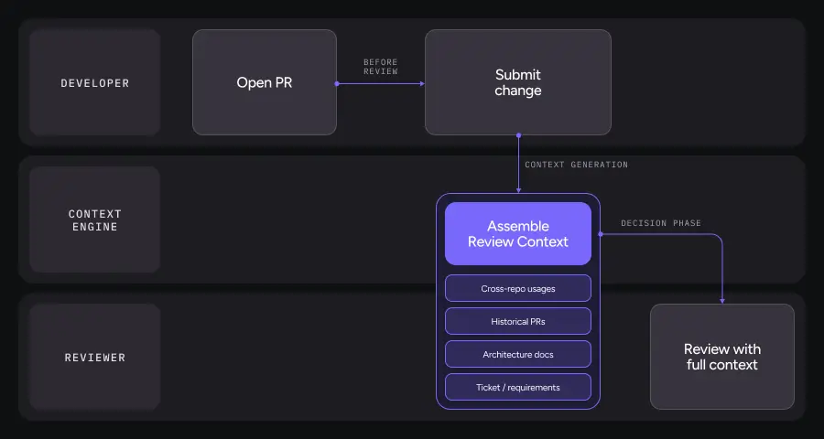The width and height of the screenshot is (824, 439).
Task: Select the DEVELOPER lane label
Action: pyautogui.click(x=94, y=82)
